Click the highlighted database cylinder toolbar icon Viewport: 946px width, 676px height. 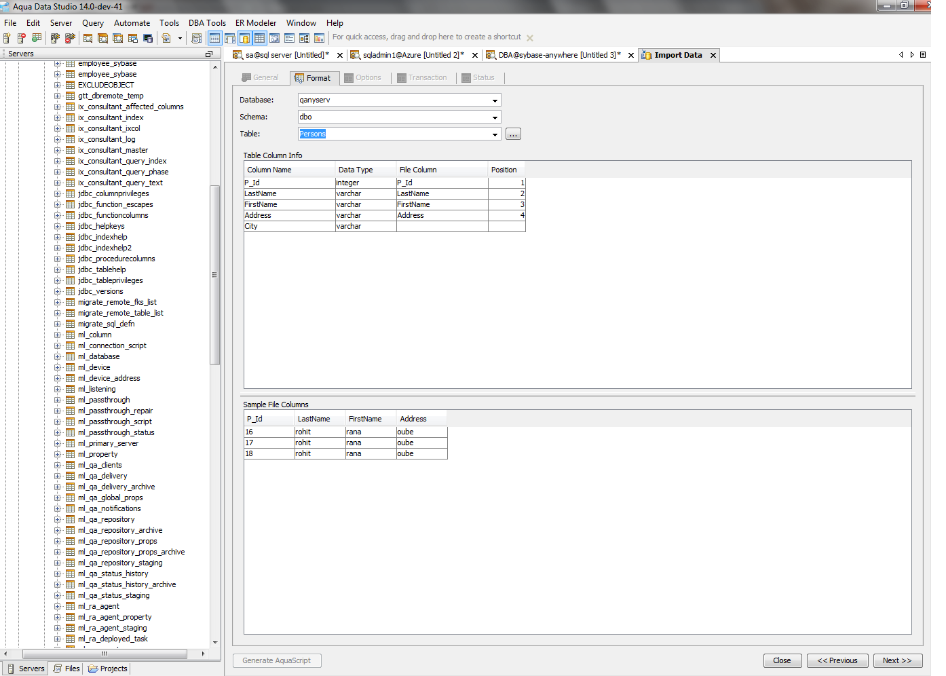244,38
